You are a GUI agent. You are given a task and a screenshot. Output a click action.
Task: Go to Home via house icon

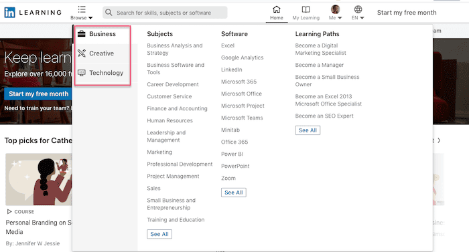pyautogui.click(x=277, y=9)
